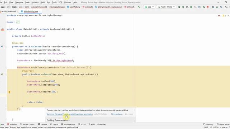Open options dots beside Fetching Documentation

(x=134, y=121)
